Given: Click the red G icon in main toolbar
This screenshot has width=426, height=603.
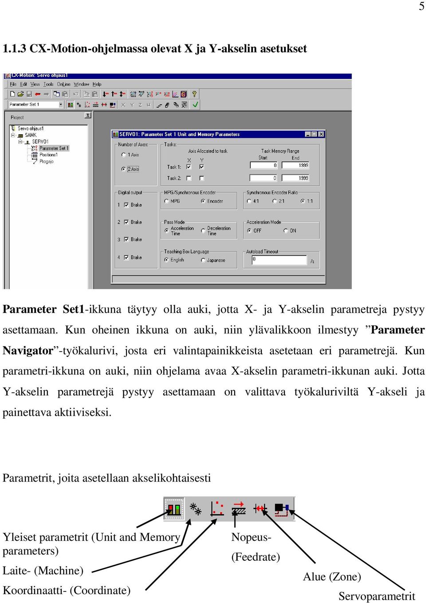Looking at the screenshot, I should pyautogui.click(x=183, y=94).
